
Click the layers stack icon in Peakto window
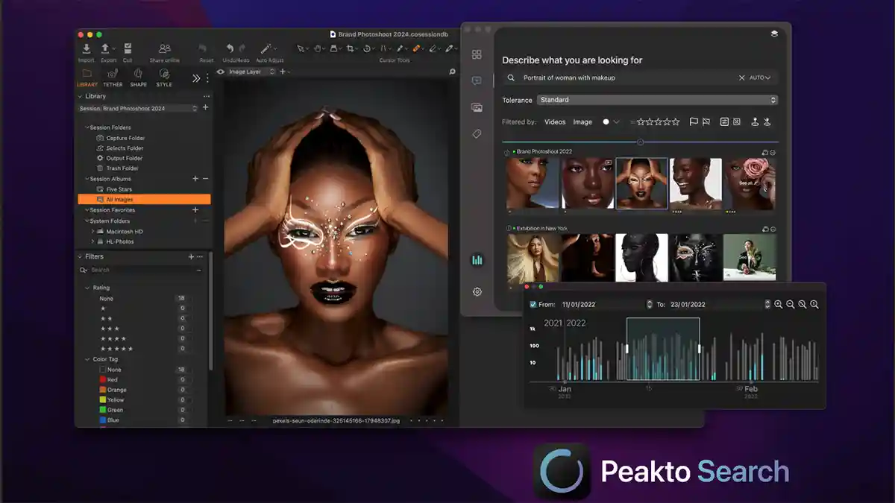(774, 34)
